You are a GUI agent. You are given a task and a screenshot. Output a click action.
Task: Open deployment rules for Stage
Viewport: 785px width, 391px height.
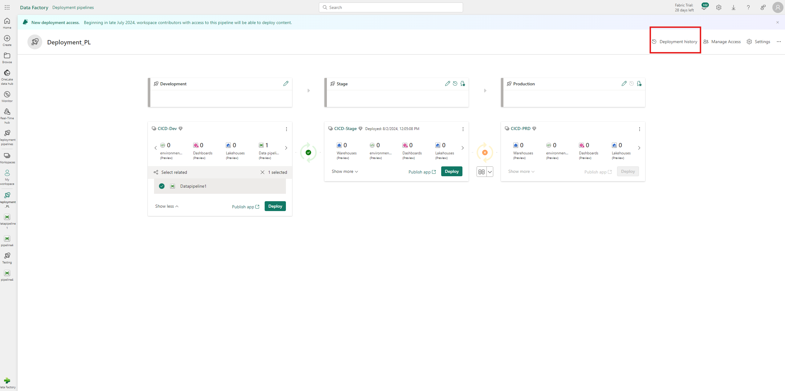point(463,83)
